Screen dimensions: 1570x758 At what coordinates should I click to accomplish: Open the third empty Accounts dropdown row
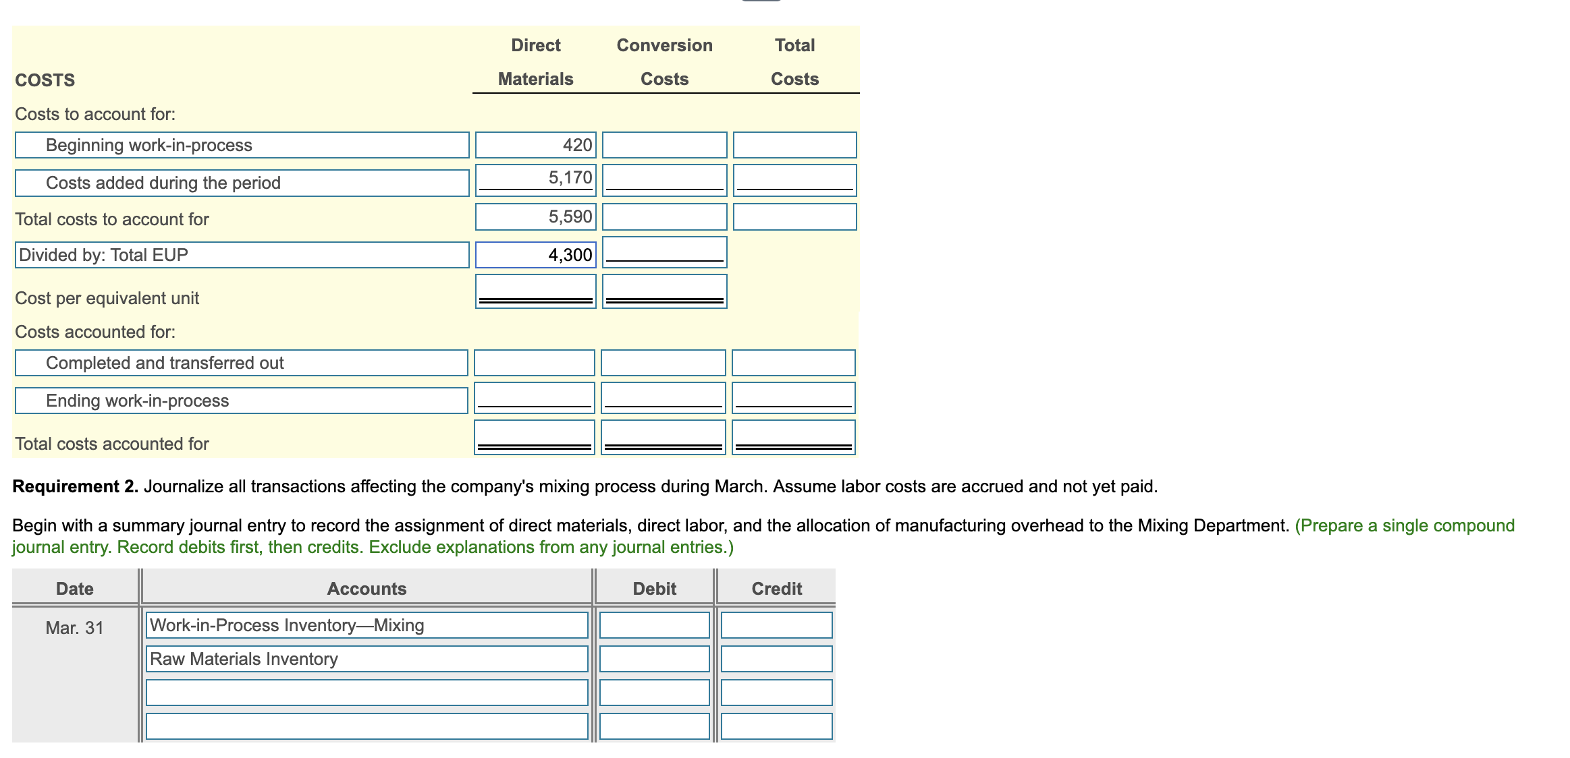coord(368,692)
